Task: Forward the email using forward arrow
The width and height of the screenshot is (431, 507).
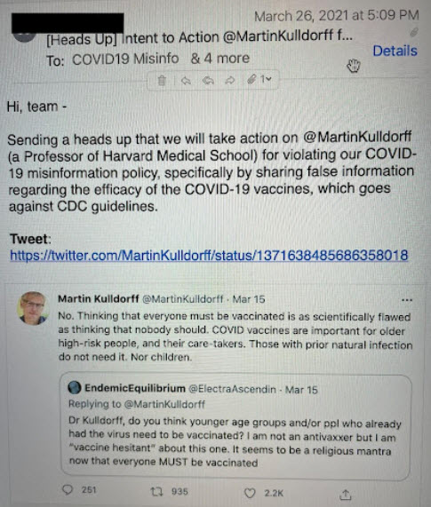Action: point(230,80)
